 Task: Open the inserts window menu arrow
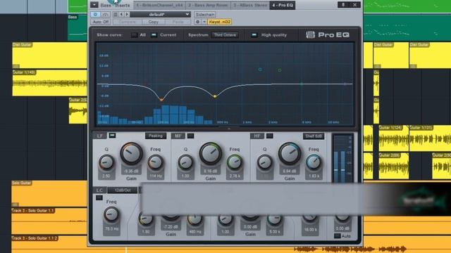pos(94,5)
